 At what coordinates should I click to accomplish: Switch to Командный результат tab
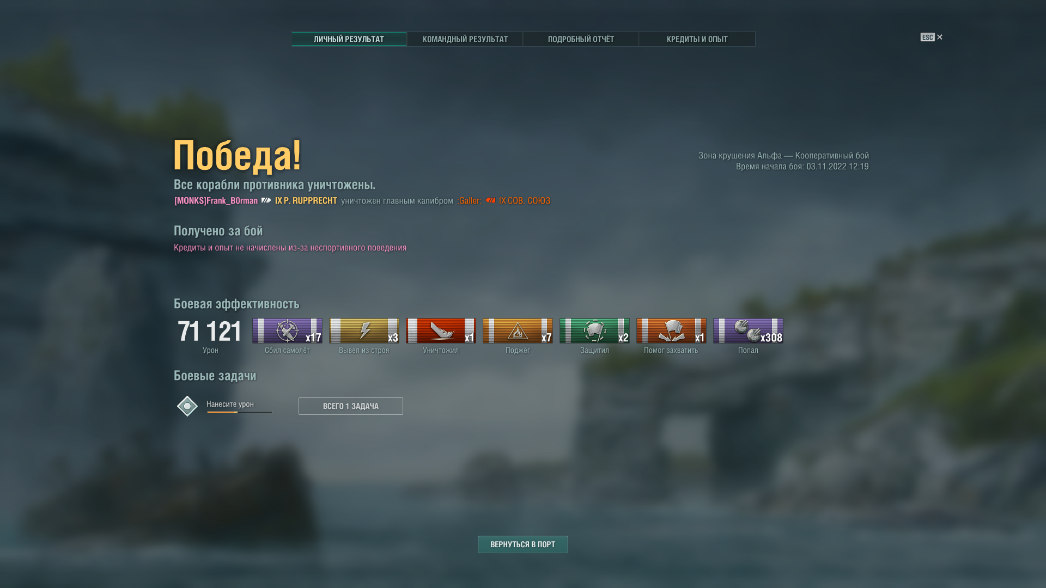pos(465,39)
